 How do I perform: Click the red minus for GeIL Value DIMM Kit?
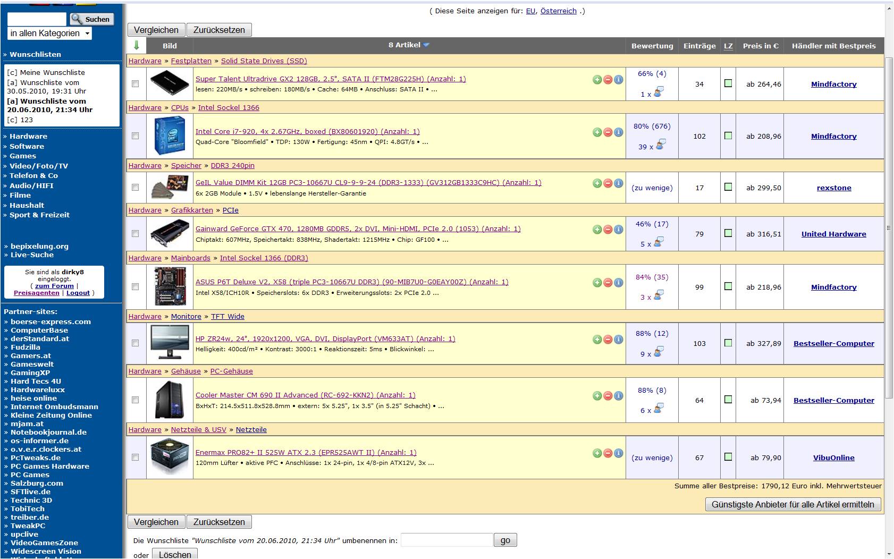pos(608,183)
